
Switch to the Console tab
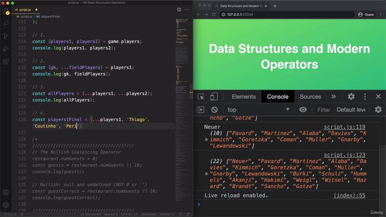(277, 96)
